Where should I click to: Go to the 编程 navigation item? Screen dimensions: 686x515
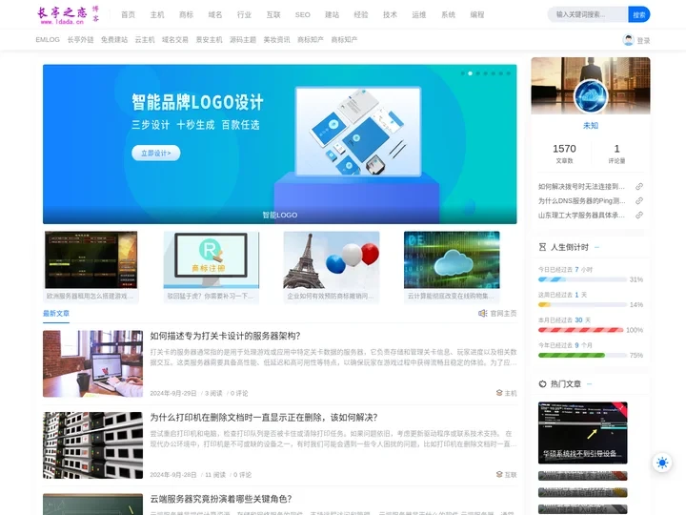[477, 15]
